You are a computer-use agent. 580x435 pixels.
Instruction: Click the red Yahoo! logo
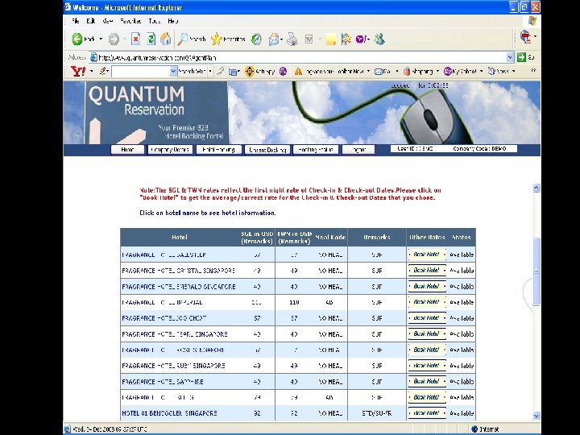[x=78, y=72]
